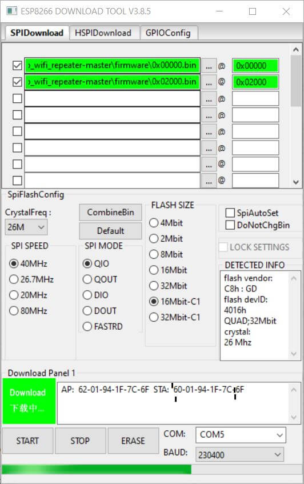Toggle the LOCK SETTINGS checkbox
304x484 pixels.
(x=223, y=247)
